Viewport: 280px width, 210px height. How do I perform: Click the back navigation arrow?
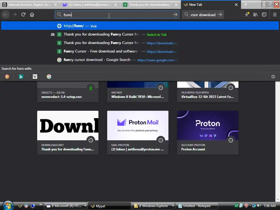click(x=5, y=14)
